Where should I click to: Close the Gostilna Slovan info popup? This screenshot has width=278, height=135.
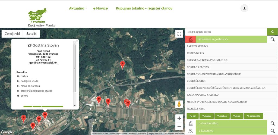(77, 40)
